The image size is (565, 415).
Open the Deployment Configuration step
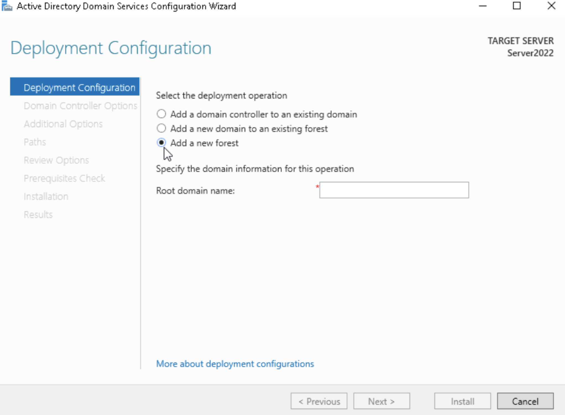[x=75, y=87]
